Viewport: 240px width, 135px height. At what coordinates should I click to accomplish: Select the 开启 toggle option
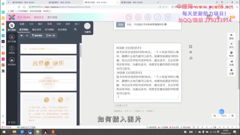[x=129, y=25]
